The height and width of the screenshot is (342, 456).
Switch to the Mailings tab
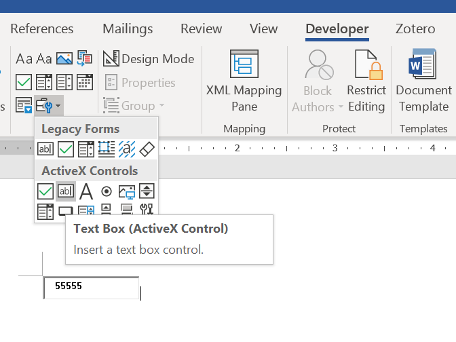128,28
